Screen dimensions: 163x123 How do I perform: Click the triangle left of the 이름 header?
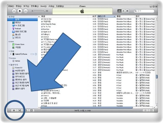pyautogui.click(x=39, y=16)
